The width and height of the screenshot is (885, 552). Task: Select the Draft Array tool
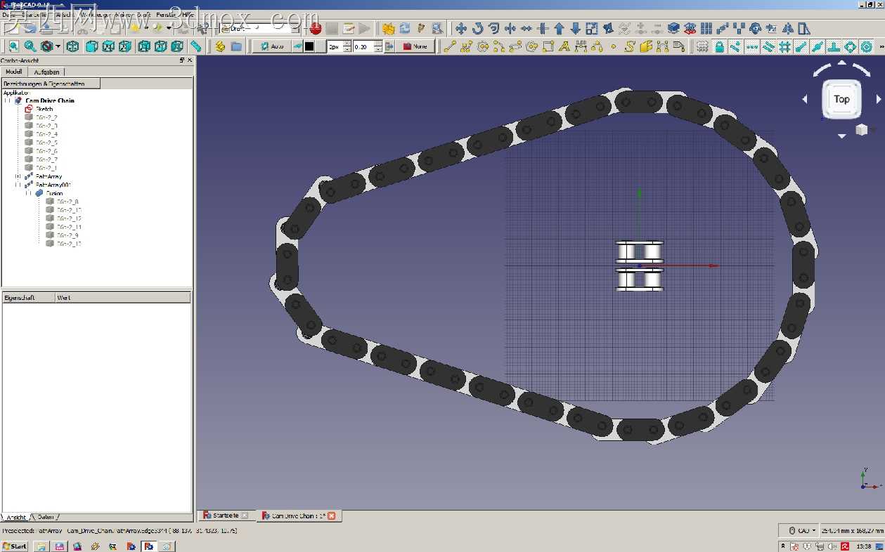[706, 29]
